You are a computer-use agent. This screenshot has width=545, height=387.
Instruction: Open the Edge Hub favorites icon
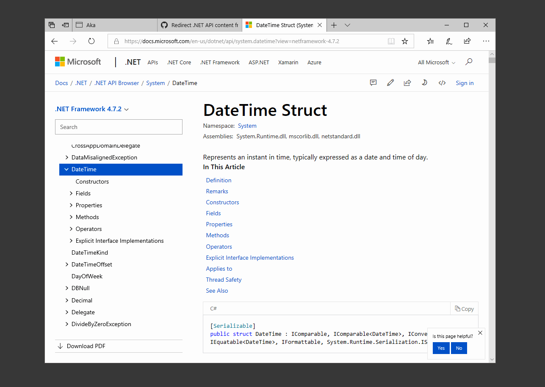(430, 41)
